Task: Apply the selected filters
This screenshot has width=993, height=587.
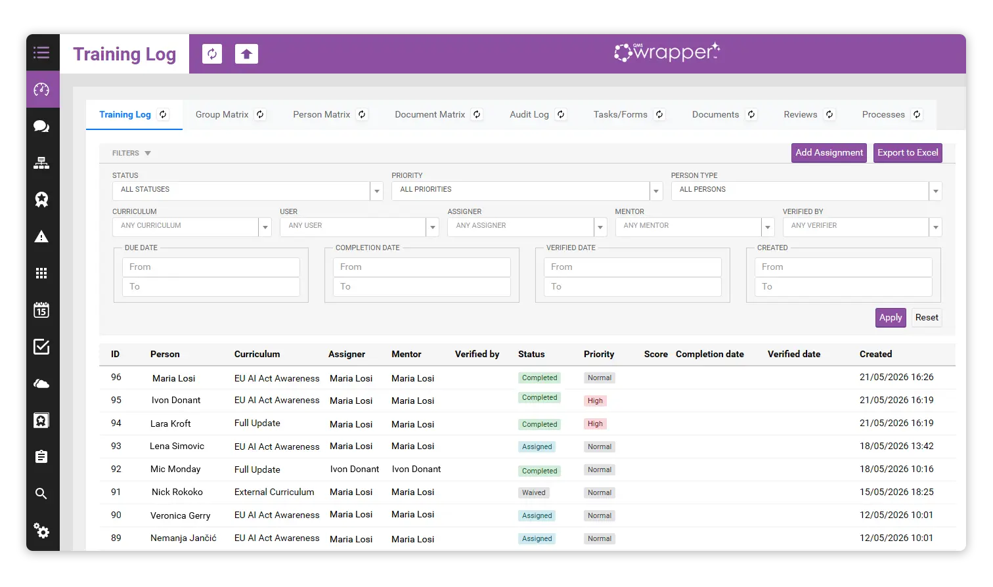Action: pyautogui.click(x=891, y=318)
